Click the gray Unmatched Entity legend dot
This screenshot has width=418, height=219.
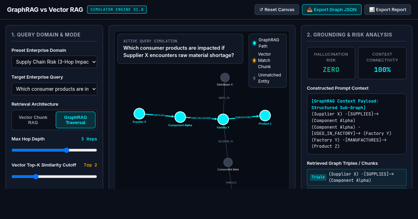pos(254,78)
